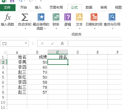Click the cell containing 姓名
This screenshot has width=122, height=109.
(17, 57)
